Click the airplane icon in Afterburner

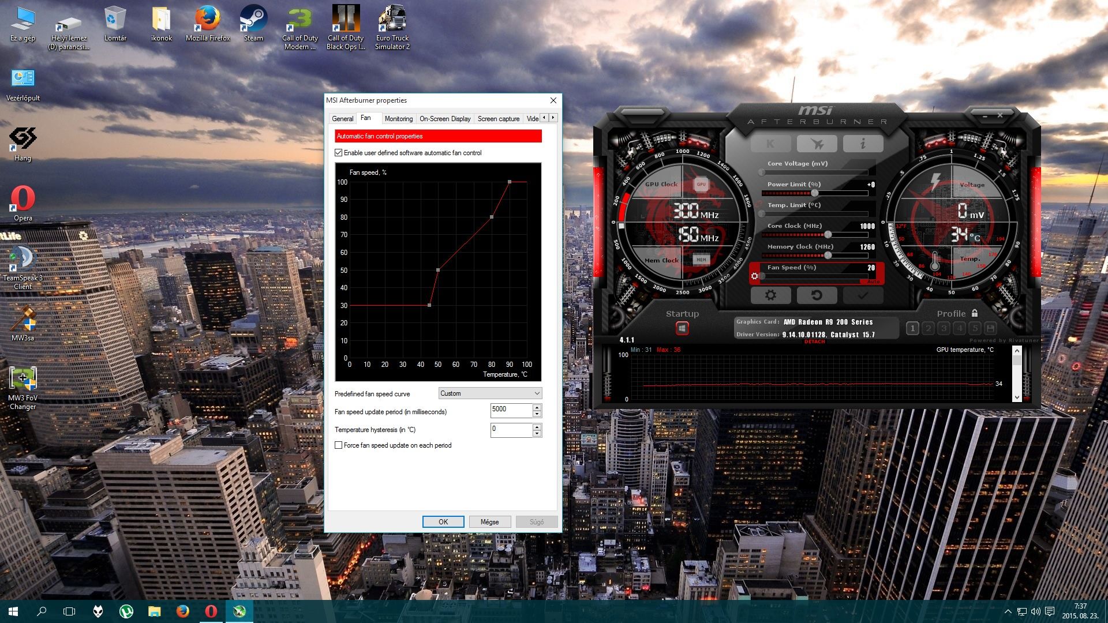coord(817,144)
